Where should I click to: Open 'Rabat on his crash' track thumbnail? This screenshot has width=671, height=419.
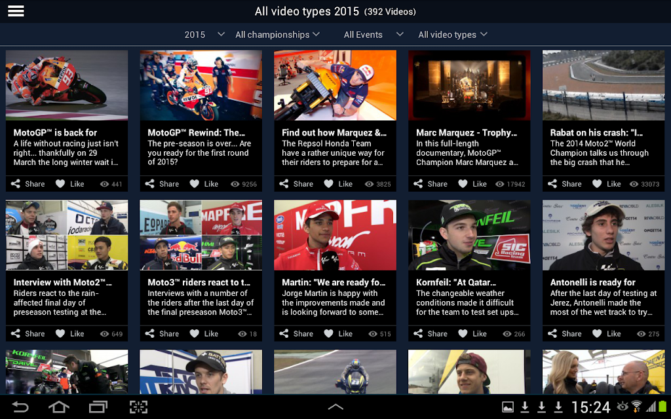click(x=604, y=85)
